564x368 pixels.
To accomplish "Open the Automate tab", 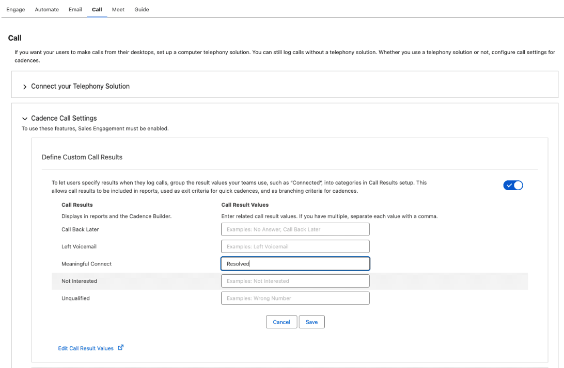I will pos(46,9).
